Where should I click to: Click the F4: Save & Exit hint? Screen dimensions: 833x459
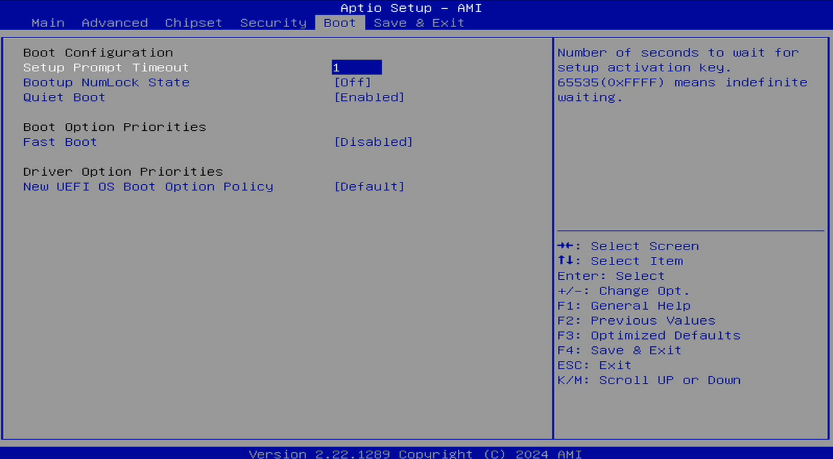pyautogui.click(x=619, y=350)
